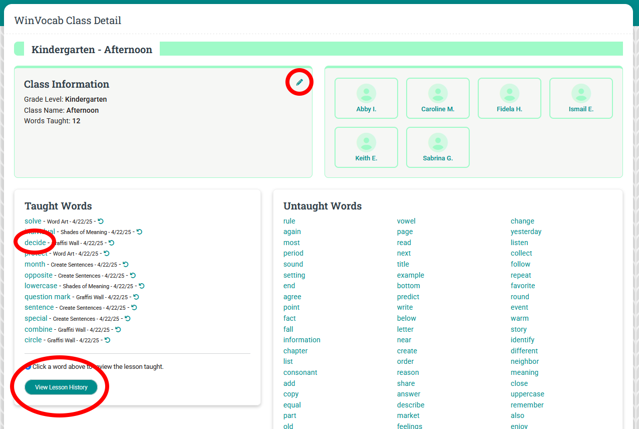The height and width of the screenshot is (429, 639).
Task: Click the reset icon next to solve
Action: tap(101, 221)
